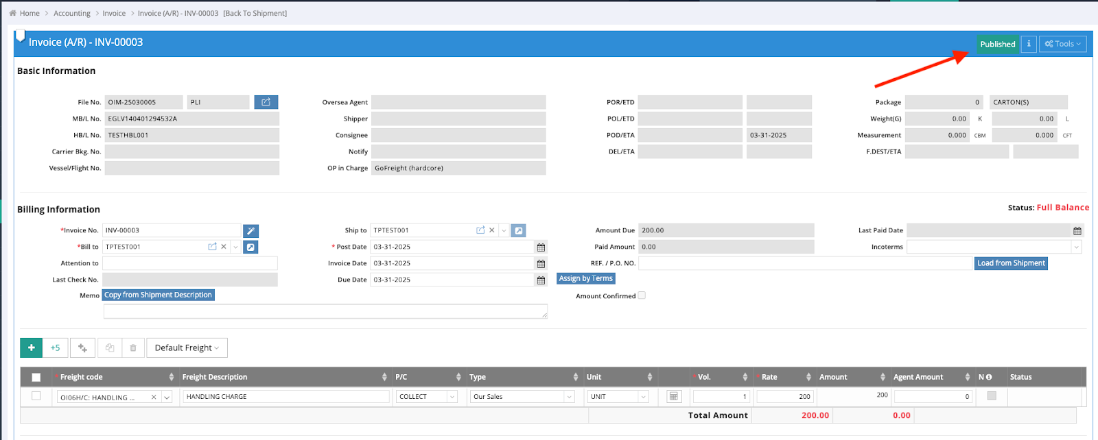Click the Back To Shipment link
Viewport: 1098px width, 440px height.
coord(255,13)
